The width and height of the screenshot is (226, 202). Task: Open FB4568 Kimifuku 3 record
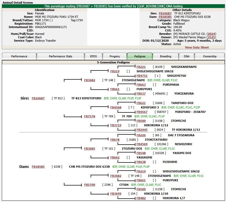click(116, 107)
